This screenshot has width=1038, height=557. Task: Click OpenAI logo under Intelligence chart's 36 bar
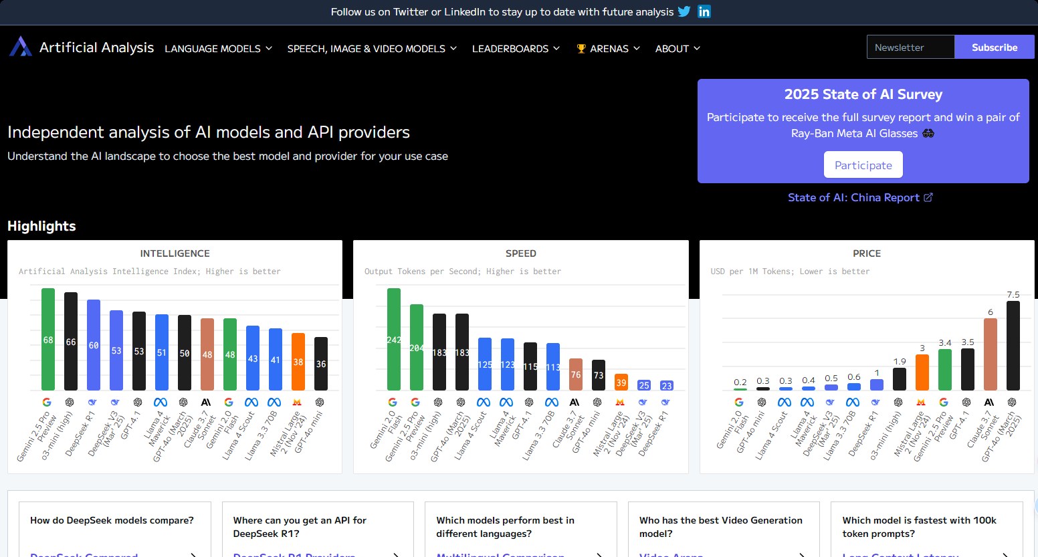pyautogui.click(x=320, y=402)
